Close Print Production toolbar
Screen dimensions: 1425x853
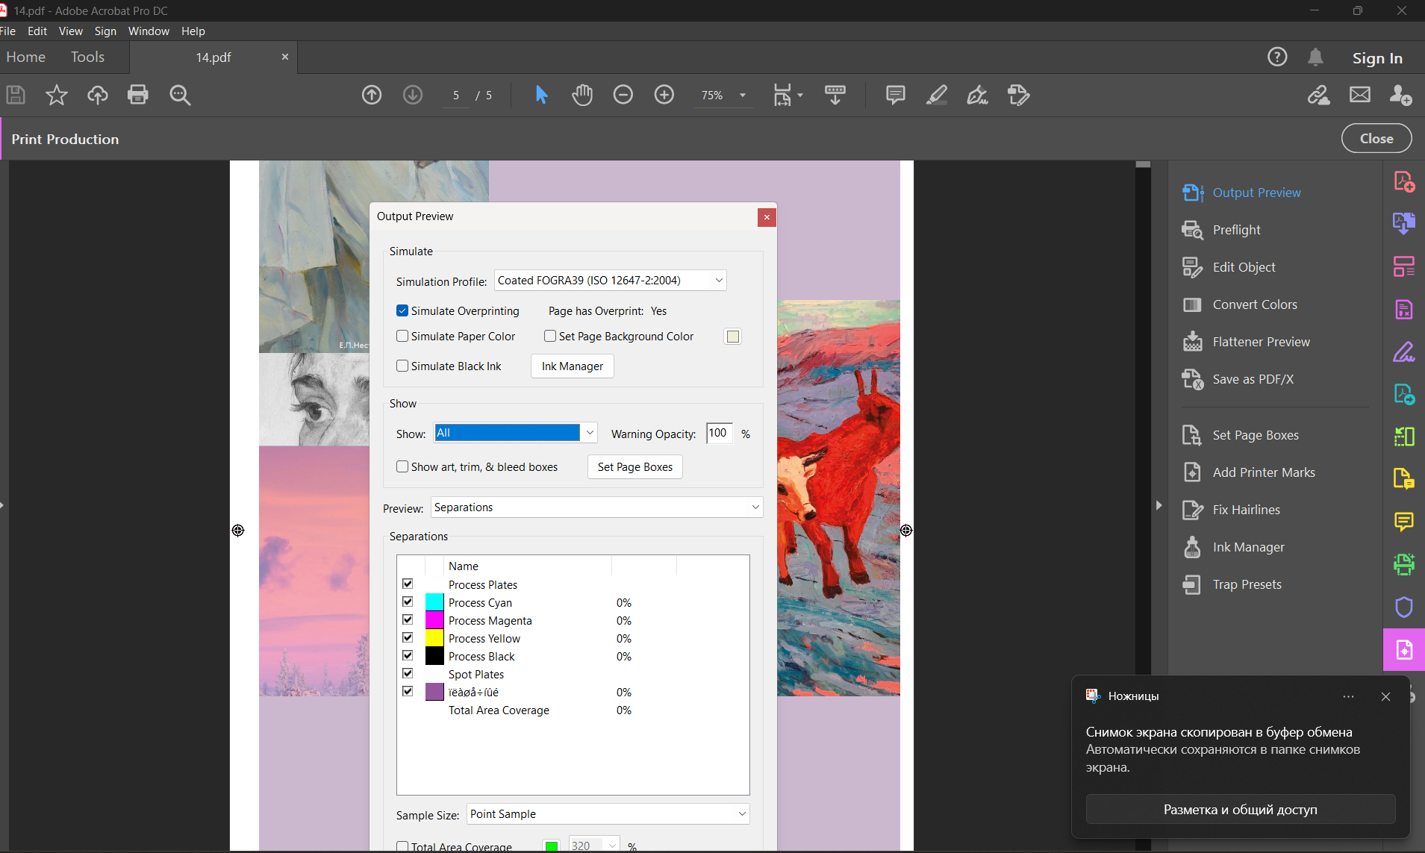[x=1376, y=139]
